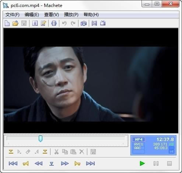Click the eraser clear-selection icon
Viewport: 182px width, 173px height.
(28, 152)
